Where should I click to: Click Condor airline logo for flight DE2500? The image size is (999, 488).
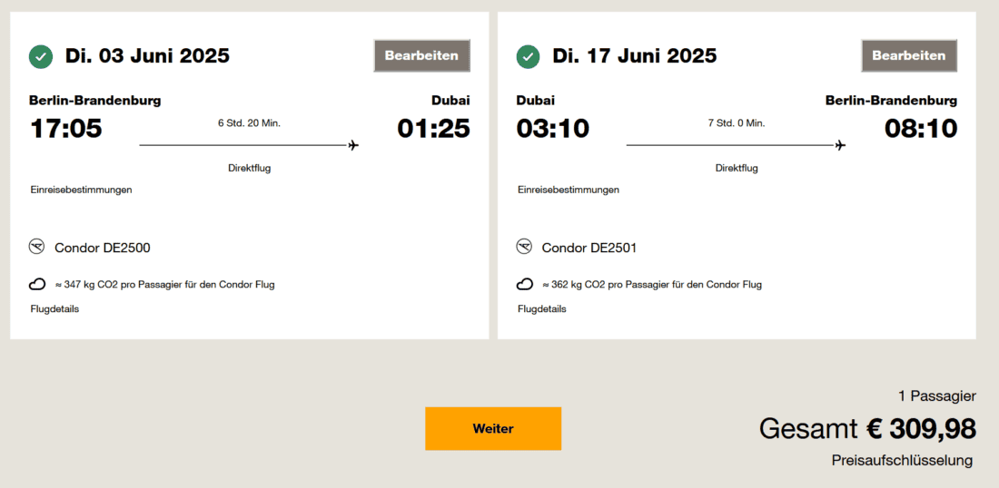[x=37, y=247]
